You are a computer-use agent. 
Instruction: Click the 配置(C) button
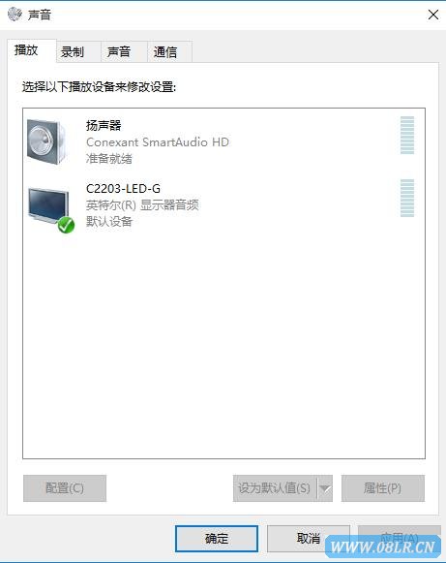pos(65,488)
